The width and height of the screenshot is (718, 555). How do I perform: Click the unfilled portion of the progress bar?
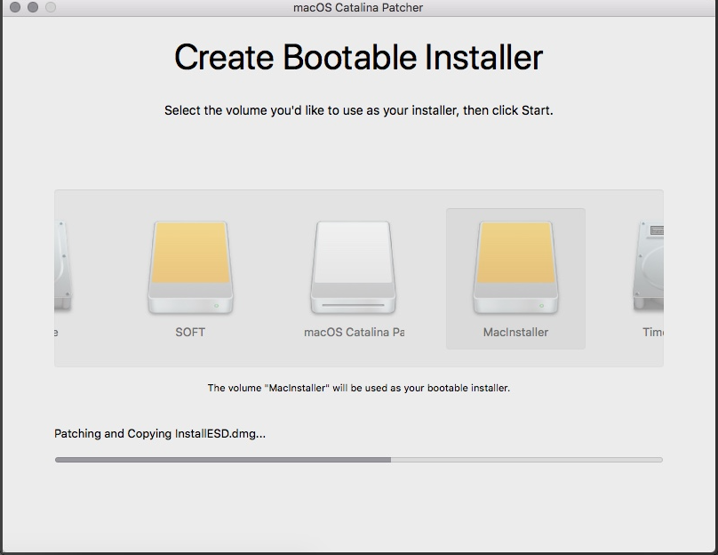[x=526, y=460]
